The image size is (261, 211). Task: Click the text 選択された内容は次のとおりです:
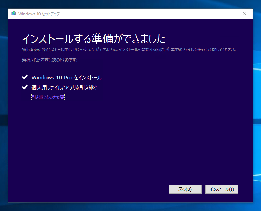(50, 60)
